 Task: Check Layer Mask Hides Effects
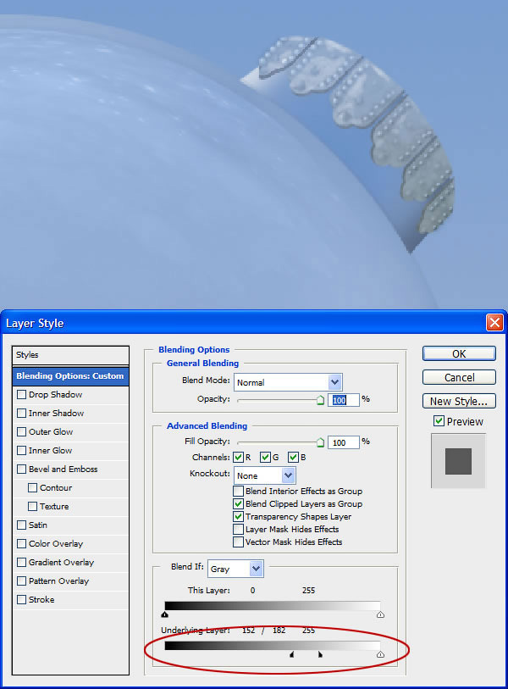238,529
